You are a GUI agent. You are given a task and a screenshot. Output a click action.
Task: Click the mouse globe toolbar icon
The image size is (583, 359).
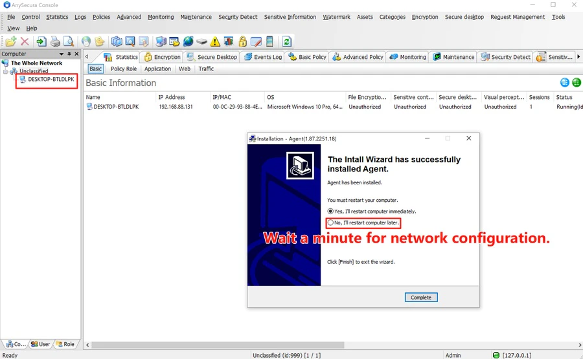[x=86, y=41]
